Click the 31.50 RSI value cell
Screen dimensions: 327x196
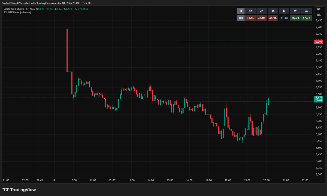[250, 18]
